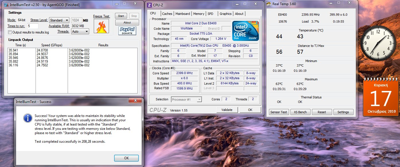Close the IntelBurnTest Success dialog with X

point(135,100)
